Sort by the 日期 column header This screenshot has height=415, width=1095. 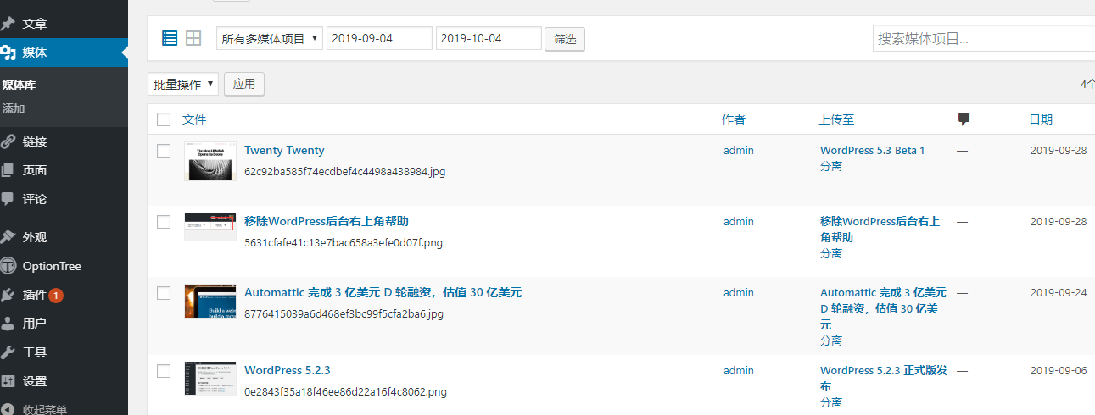coord(1041,119)
